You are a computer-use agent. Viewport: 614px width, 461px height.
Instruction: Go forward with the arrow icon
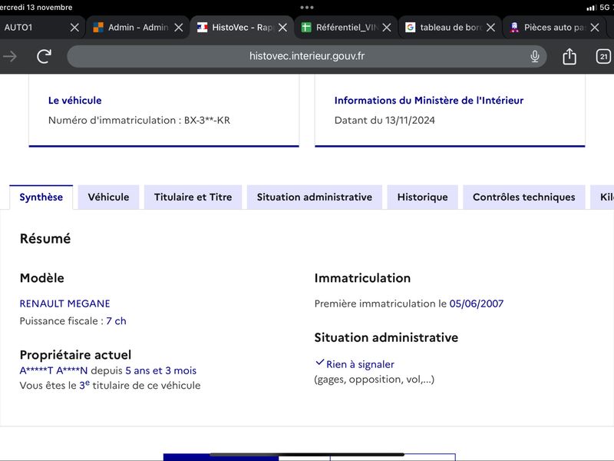pos(10,56)
